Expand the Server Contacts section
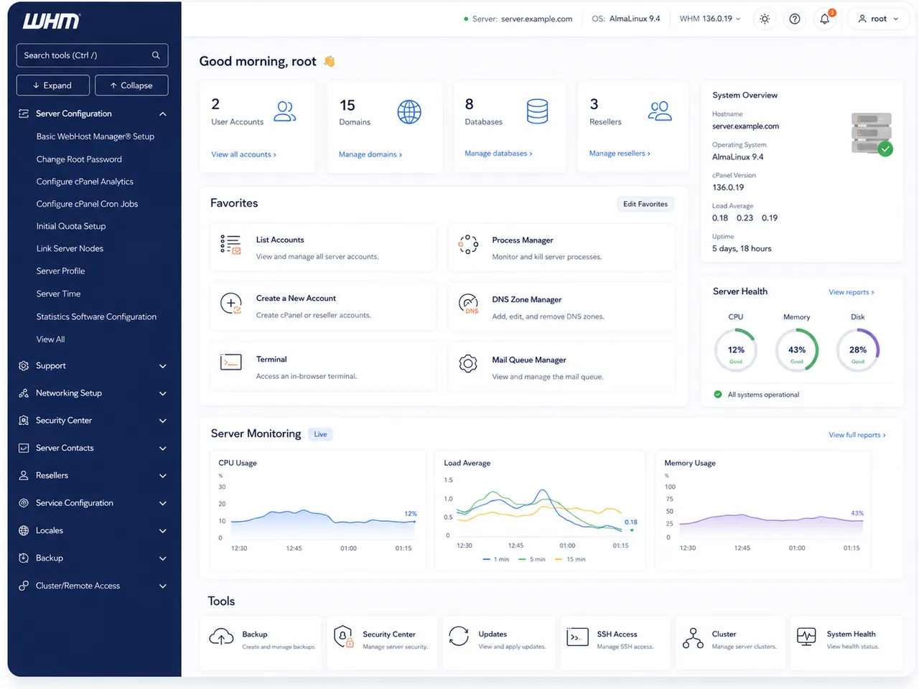Screen dimensions: 919x689 click(92, 449)
